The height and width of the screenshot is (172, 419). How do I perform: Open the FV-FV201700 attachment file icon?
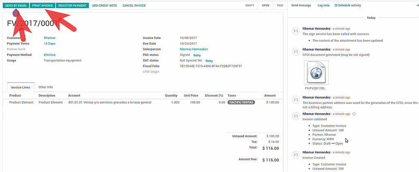click(315, 73)
